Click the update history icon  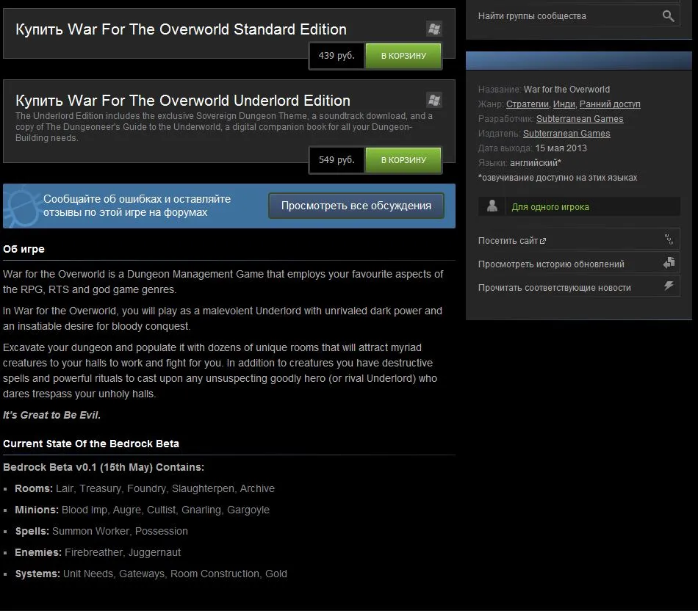click(669, 263)
